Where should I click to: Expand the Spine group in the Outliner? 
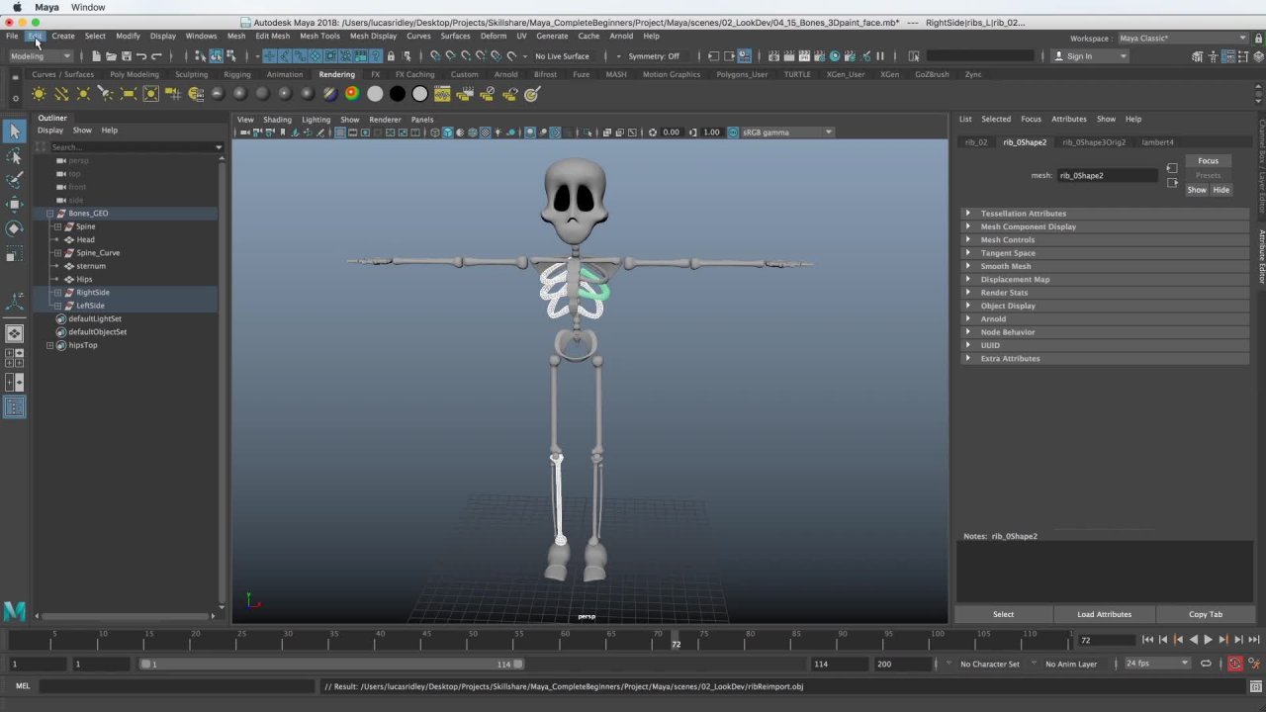point(57,226)
